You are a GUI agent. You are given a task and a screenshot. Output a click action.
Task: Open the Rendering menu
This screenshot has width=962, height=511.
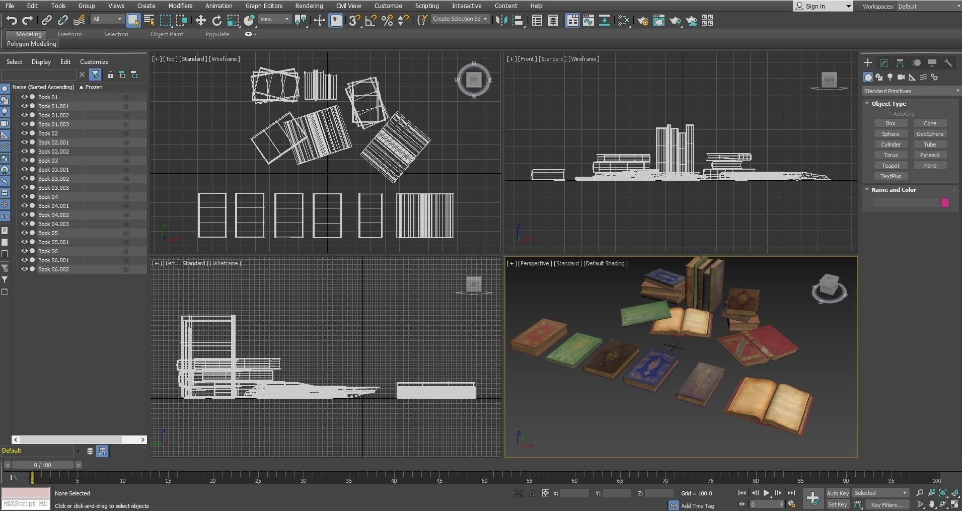309,6
